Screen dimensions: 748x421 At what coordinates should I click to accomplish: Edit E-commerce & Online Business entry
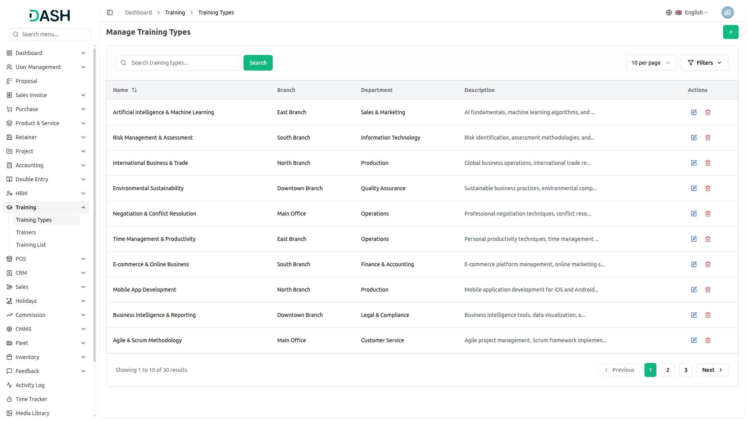tap(694, 264)
